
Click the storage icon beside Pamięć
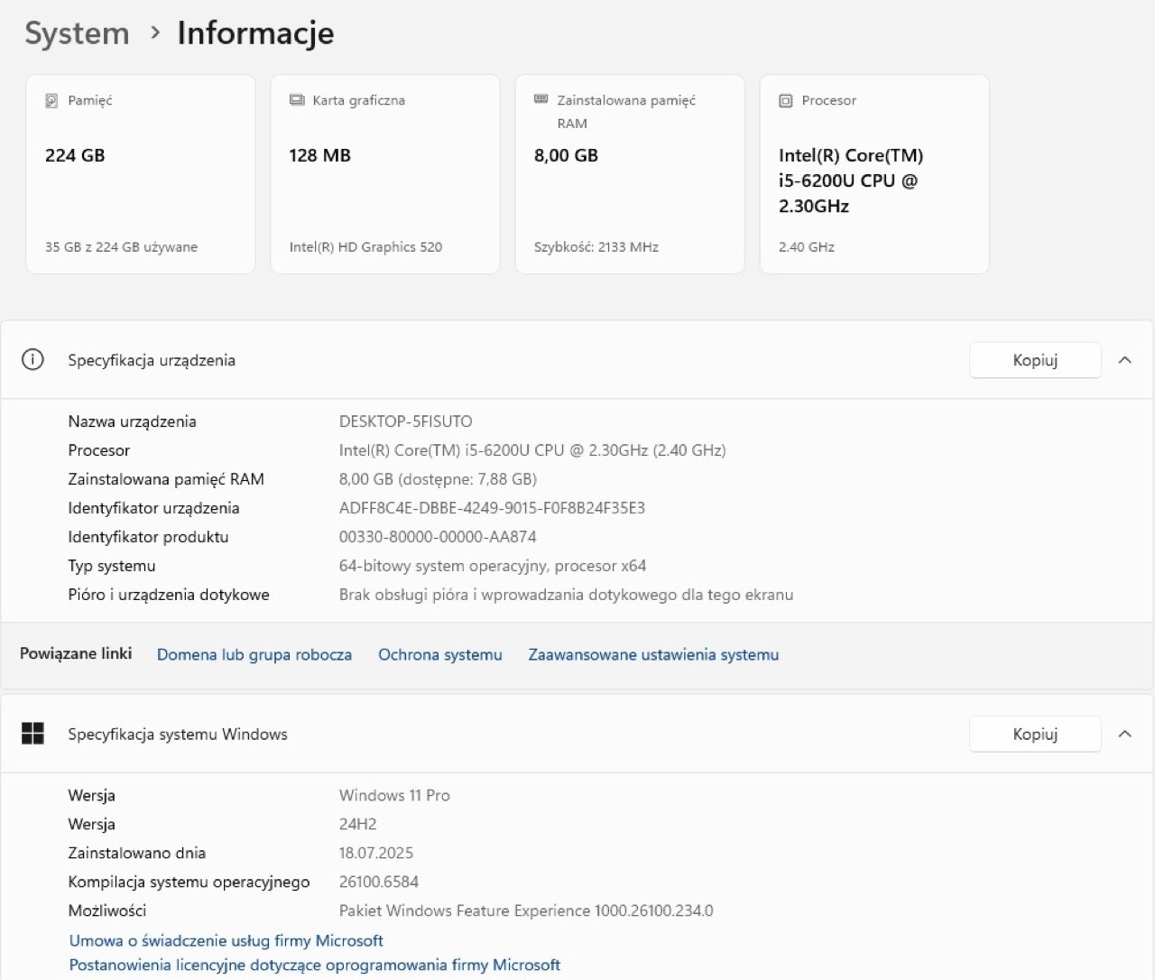pyautogui.click(x=51, y=101)
